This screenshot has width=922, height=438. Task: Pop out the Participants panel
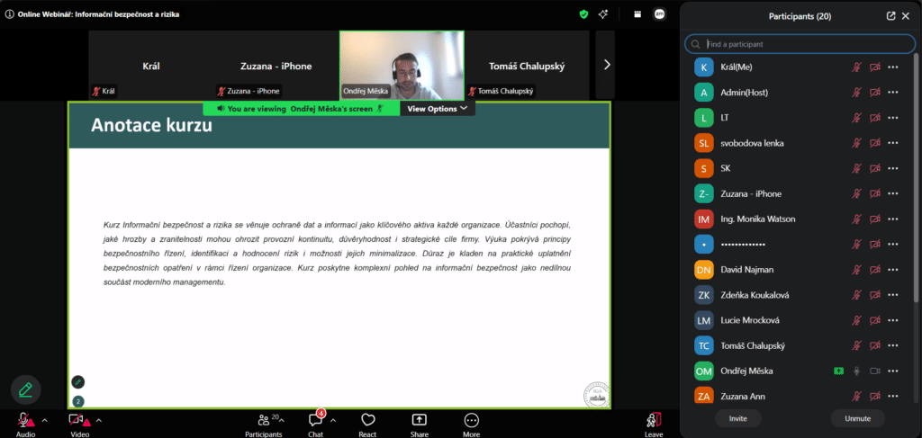click(890, 16)
